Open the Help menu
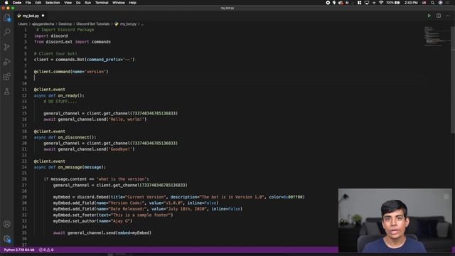455x256 pixels. (x=133, y=3)
